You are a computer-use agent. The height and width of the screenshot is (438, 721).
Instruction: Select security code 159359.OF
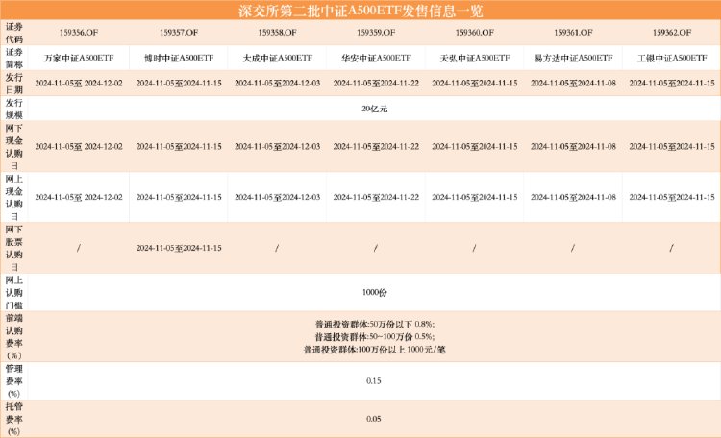pyautogui.click(x=376, y=33)
